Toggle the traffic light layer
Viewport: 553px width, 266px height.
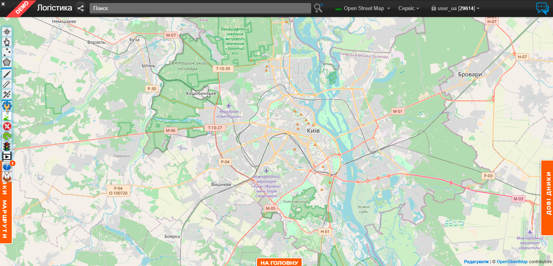(x=7, y=146)
